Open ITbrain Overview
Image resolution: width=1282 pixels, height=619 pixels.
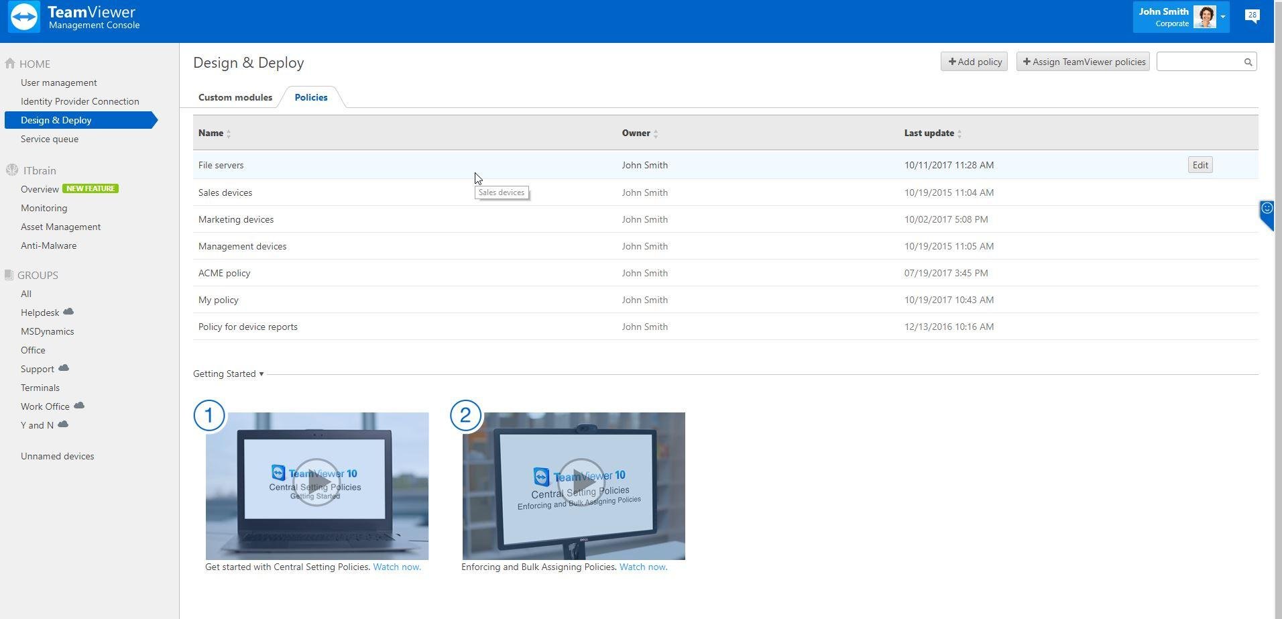(x=40, y=189)
